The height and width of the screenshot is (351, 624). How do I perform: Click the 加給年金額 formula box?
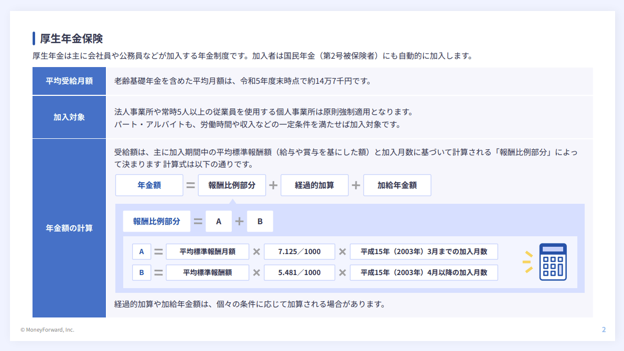point(397,185)
